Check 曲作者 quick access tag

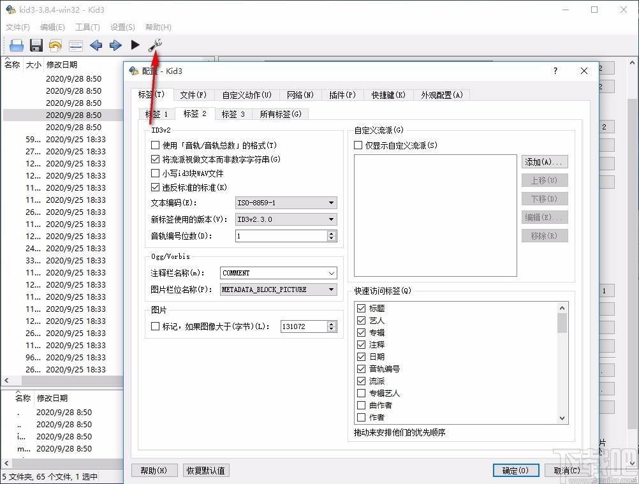click(x=361, y=405)
